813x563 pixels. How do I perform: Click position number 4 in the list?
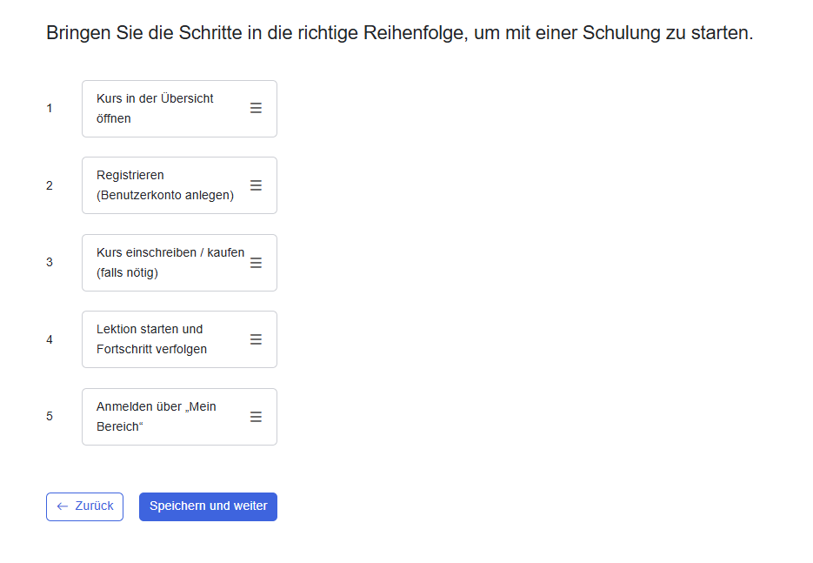50,339
